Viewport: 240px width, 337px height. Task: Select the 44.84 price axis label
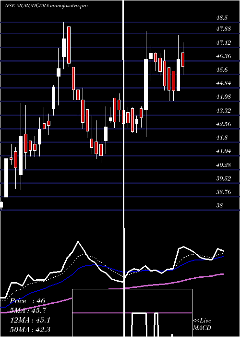[x=224, y=83]
